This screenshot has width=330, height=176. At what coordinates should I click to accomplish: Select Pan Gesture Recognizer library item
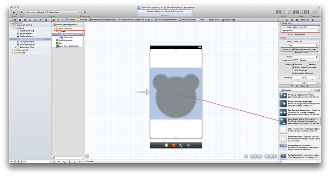pyautogui.click(x=300, y=112)
